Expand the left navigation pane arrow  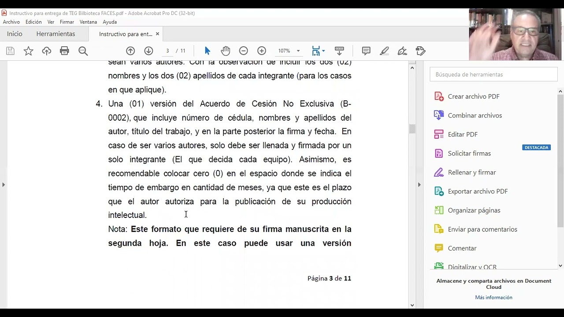pyautogui.click(x=4, y=184)
